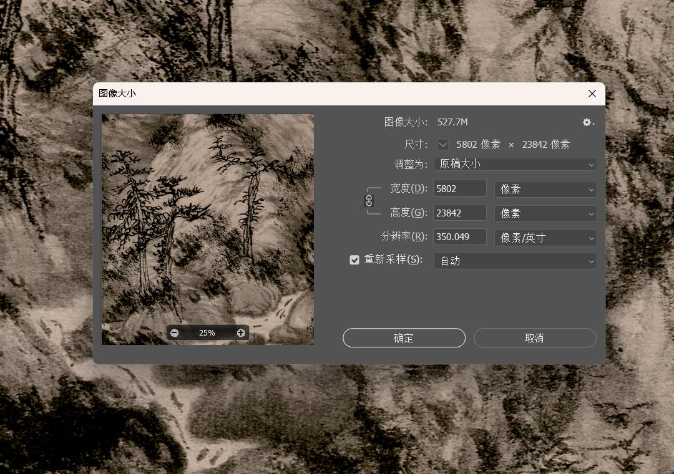Viewport: 674px width, 474px height.
Task: Close the 图像大小 dialog
Action: [x=592, y=94]
